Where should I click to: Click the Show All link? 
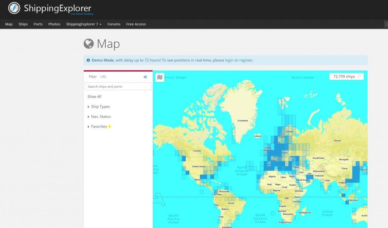[x=94, y=97]
